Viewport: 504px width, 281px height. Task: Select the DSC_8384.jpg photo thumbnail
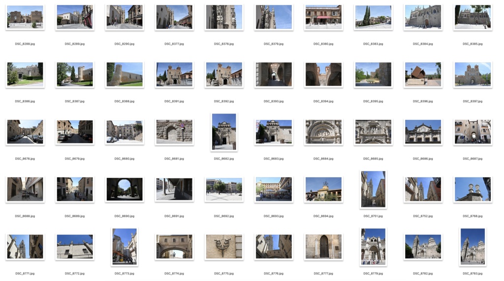pos(423,17)
